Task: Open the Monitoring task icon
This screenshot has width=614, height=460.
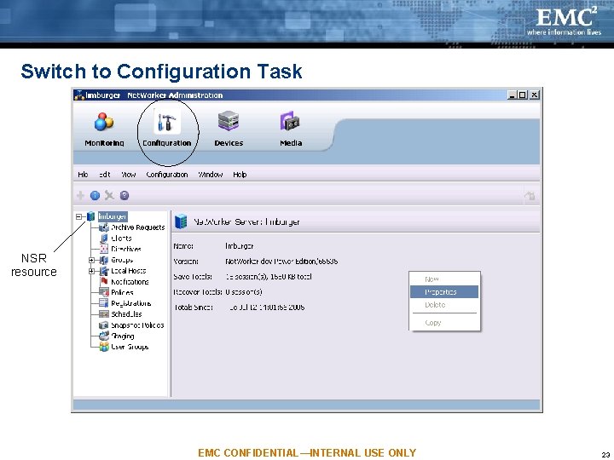Action: click(104, 122)
